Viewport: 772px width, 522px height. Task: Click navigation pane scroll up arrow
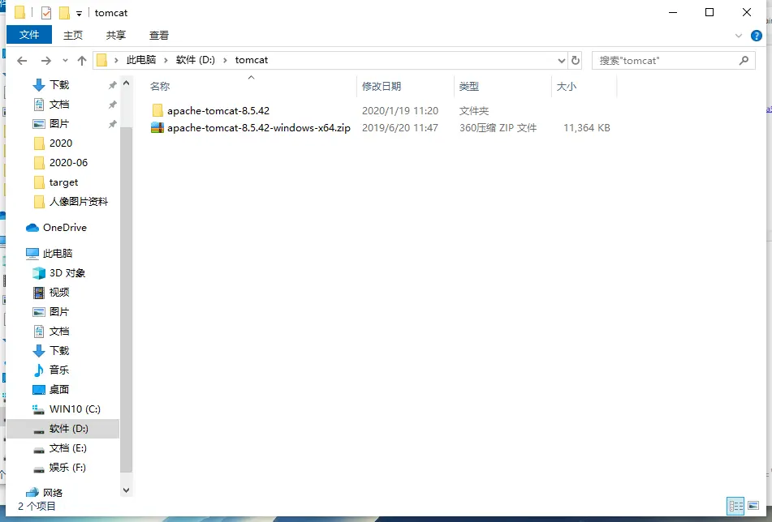126,83
